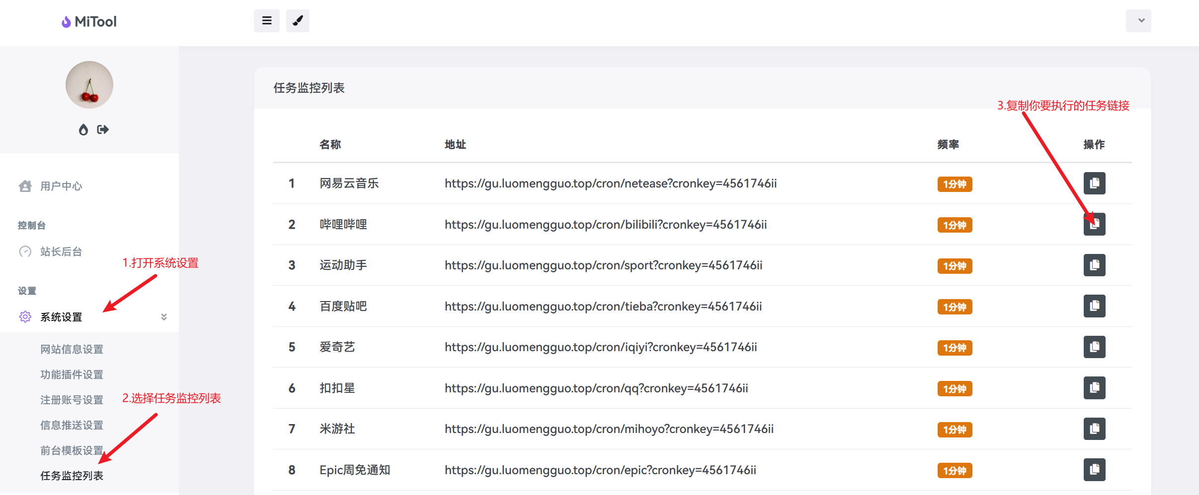The height and width of the screenshot is (495, 1199).
Task: Click the epic cron URL
Action: 600,470
